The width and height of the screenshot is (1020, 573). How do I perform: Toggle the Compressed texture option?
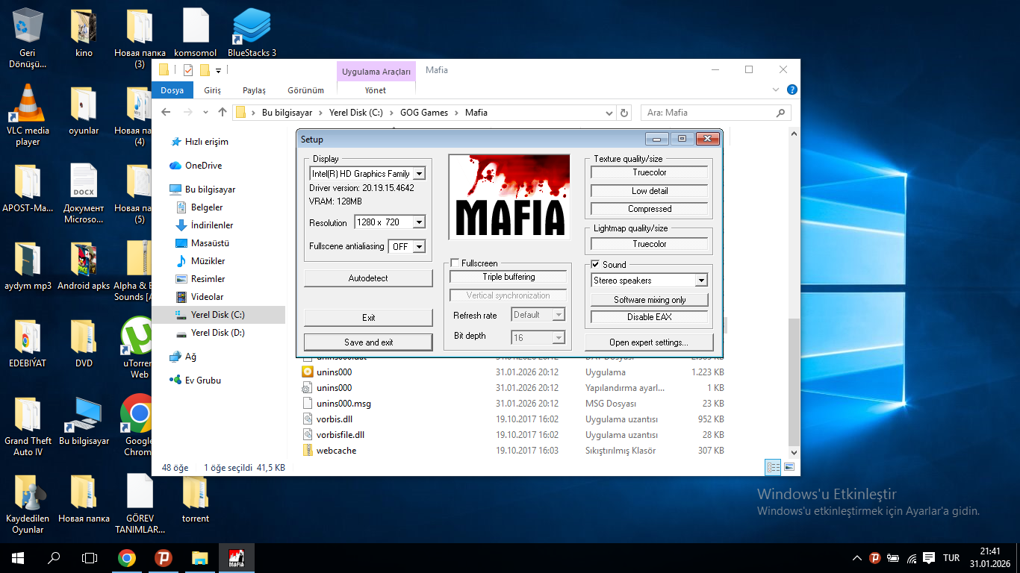649,209
